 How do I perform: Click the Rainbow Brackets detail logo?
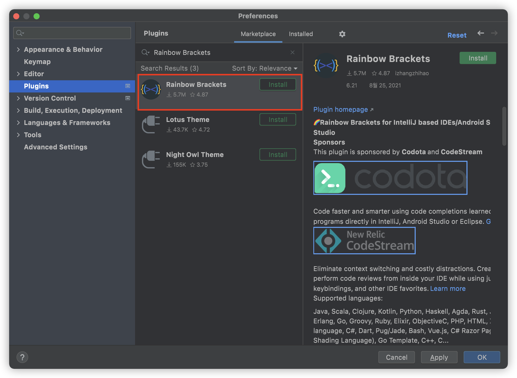pyautogui.click(x=326, y=66)
